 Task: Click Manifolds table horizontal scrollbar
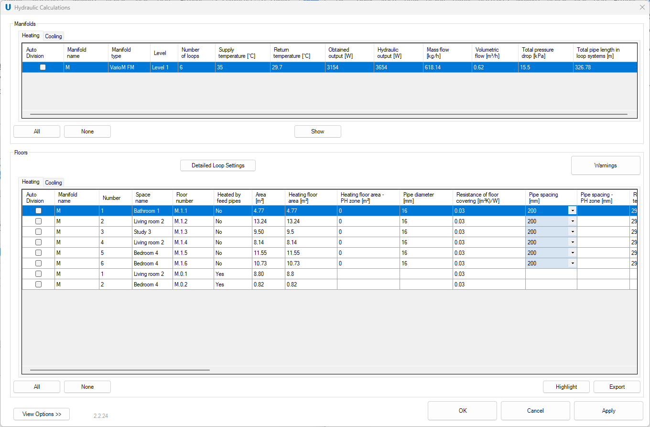(x=328, y=114)
